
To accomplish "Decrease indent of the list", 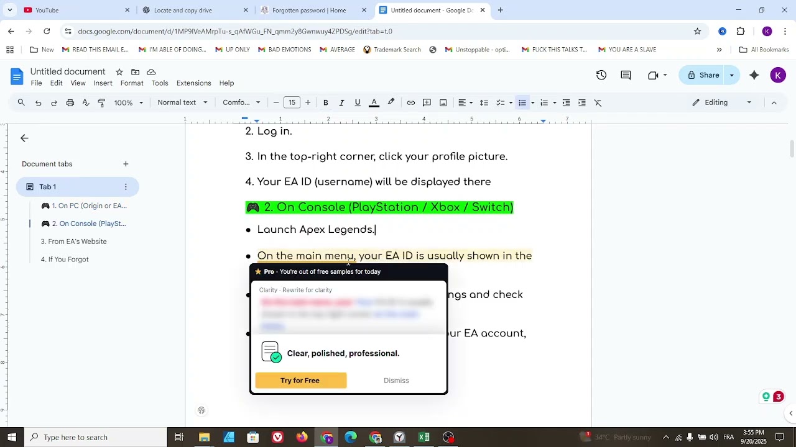I will click(566, 102).
